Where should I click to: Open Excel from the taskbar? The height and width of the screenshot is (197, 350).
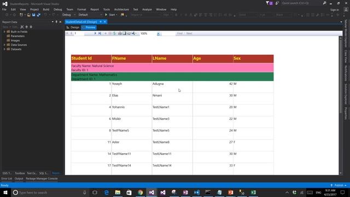tap(253, 192)
